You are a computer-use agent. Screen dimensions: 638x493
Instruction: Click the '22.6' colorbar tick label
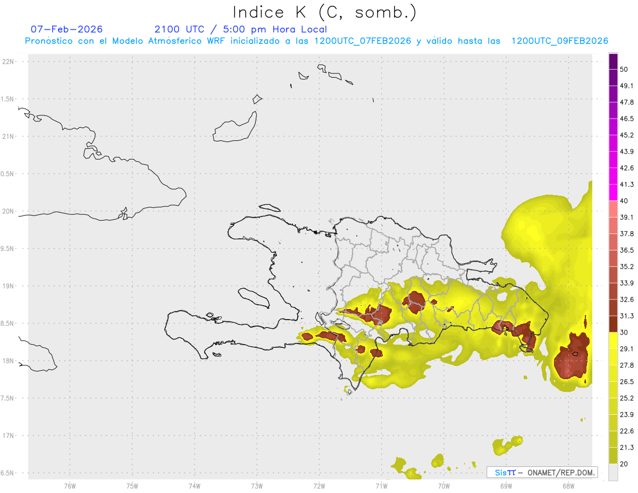627,431
